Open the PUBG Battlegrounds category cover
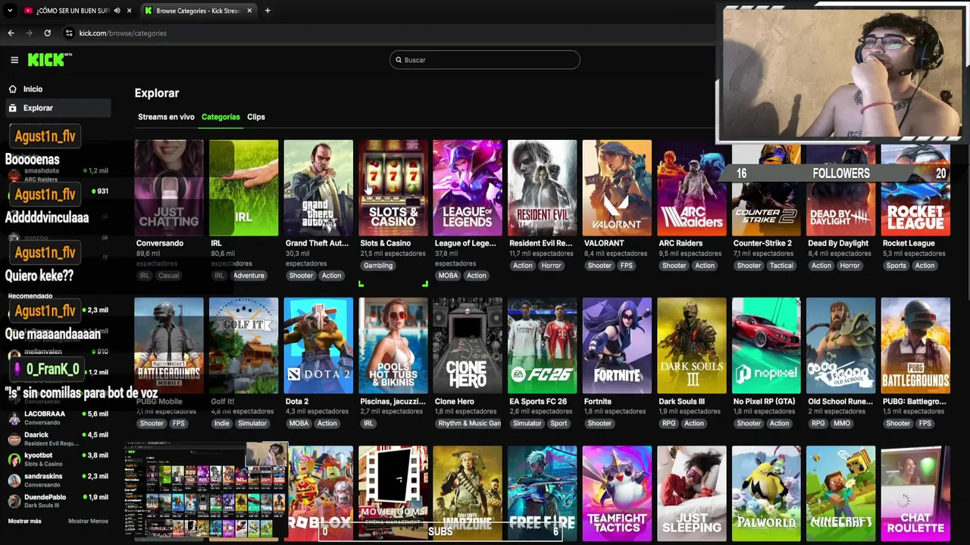 coord(915,345)
